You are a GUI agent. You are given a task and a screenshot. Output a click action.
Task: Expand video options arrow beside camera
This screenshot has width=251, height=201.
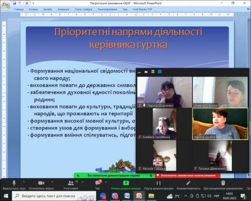[x=52, y=182]
